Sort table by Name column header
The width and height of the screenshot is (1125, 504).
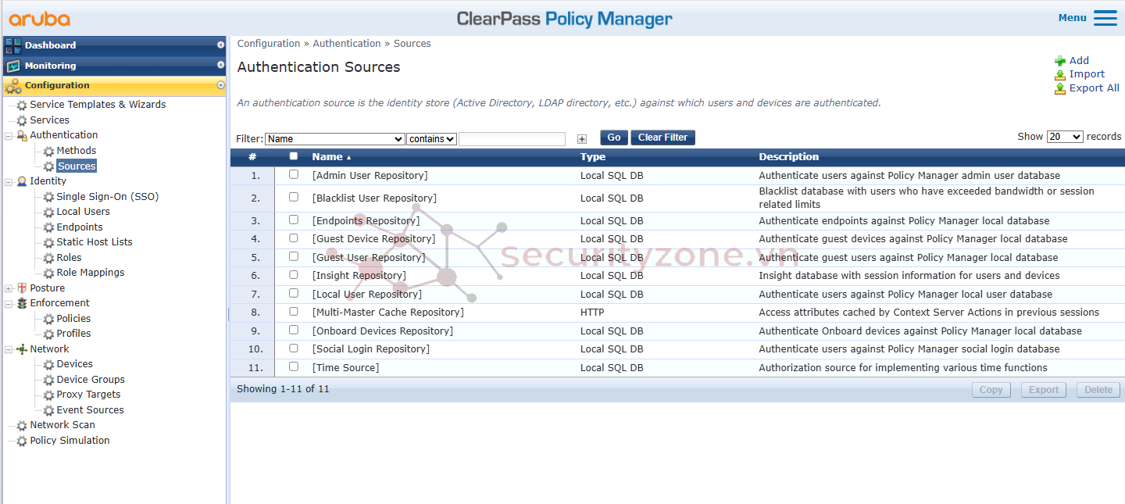[x=327, y=157]
